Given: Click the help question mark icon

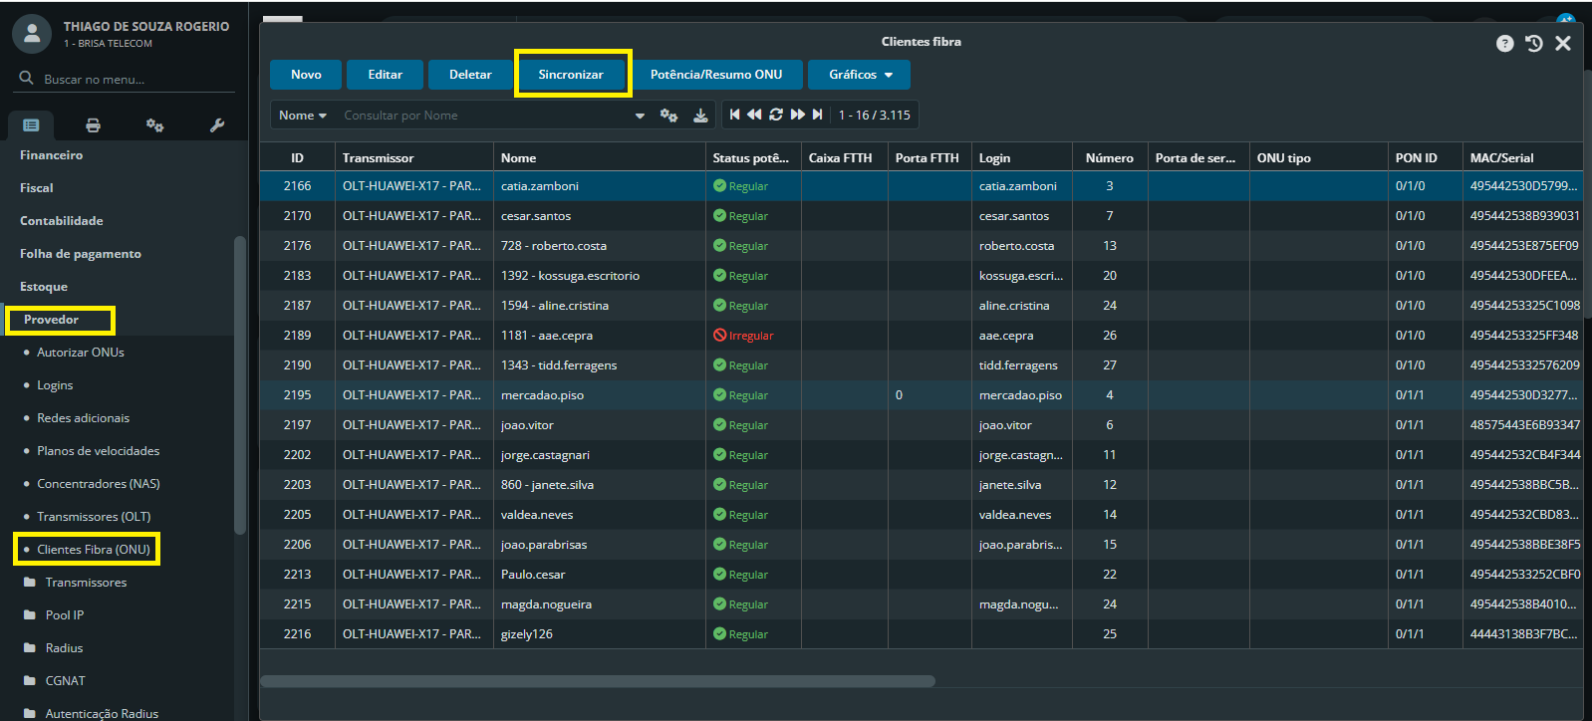Looking at the screenshot, I should point(1504,43).
